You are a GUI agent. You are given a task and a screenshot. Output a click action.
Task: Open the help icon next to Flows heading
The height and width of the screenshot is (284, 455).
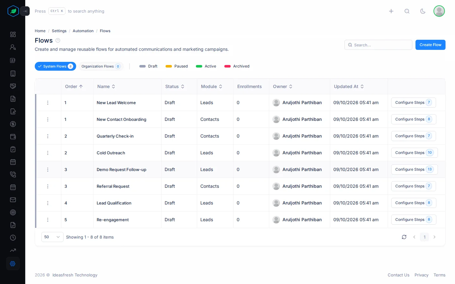point(58,40)
